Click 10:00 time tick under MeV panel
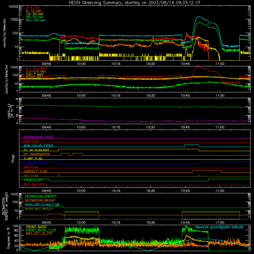The image size is (254, 254). [81, 96]
